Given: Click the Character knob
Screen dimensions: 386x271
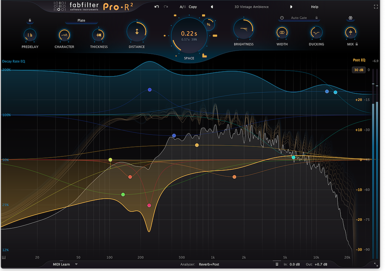Looking at the screenshot, I should point(64,35).
